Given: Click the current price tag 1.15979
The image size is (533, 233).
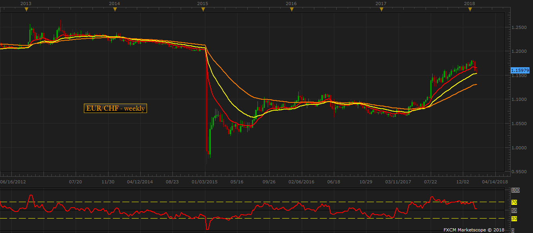Looking at the screenshot, I should (520, 70).
